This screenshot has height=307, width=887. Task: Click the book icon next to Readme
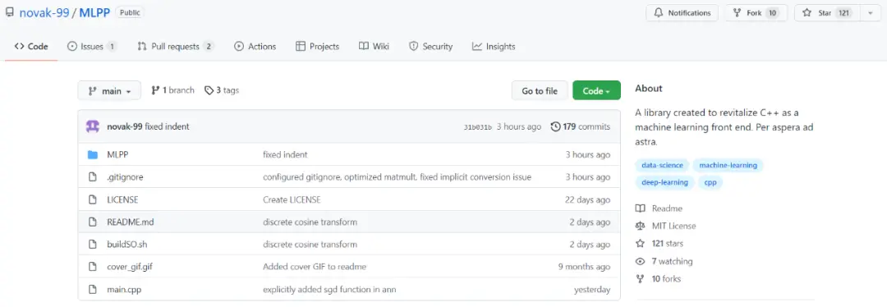641,208
